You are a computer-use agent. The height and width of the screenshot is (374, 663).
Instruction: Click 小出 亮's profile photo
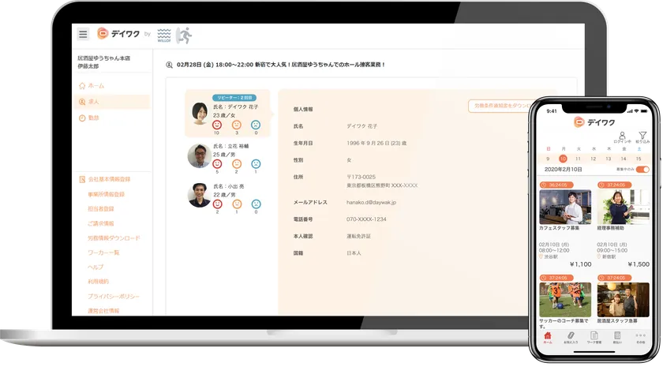pyautogui.click(x=200, y=195)
